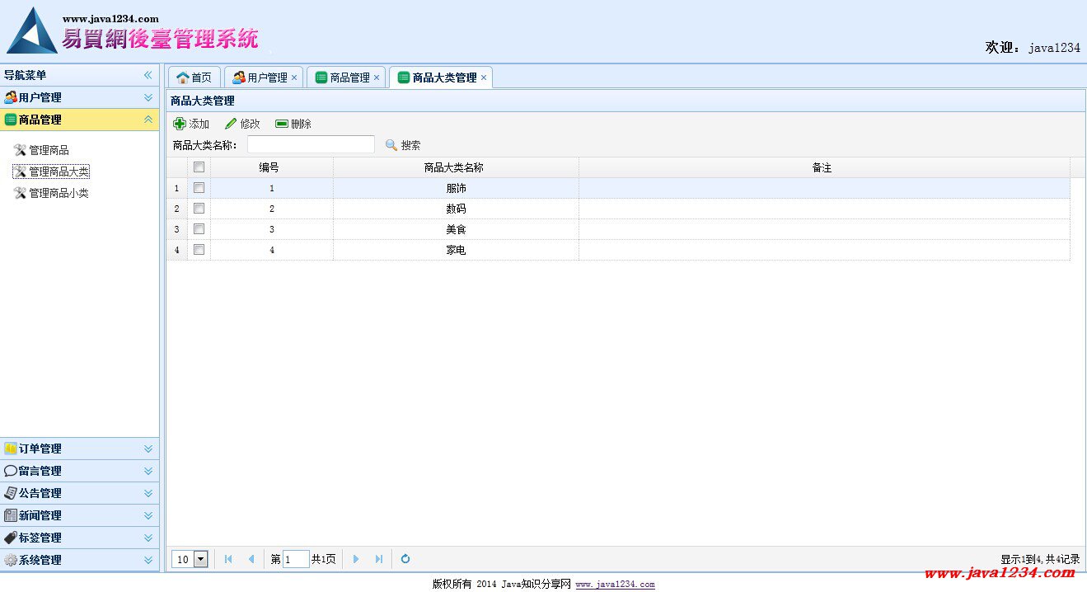Go to first page icon
This screenshot has height=592, width=1087.
click(228, 559)
